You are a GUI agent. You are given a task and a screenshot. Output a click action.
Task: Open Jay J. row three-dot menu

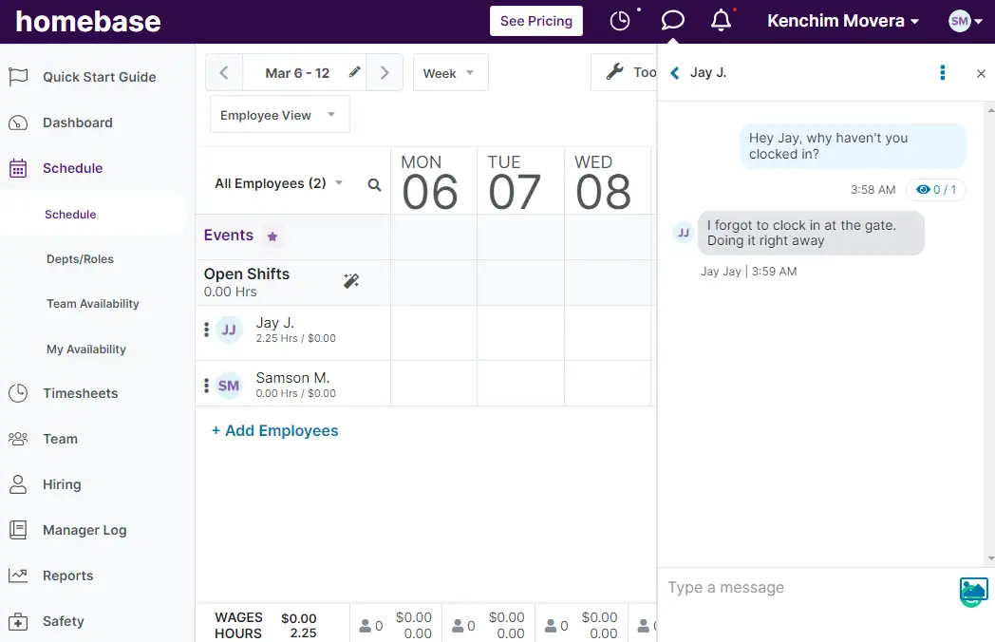pyautogui.click(x=206, y=330)
